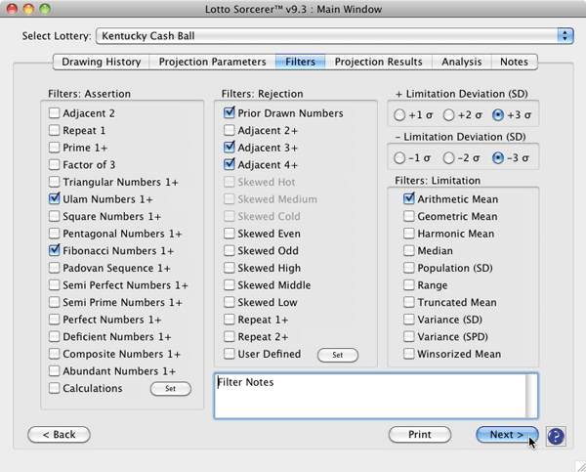The height and width of the screenshot is (472, 586).
Task: Go back with the < Back button
Action: coord(59,435)
